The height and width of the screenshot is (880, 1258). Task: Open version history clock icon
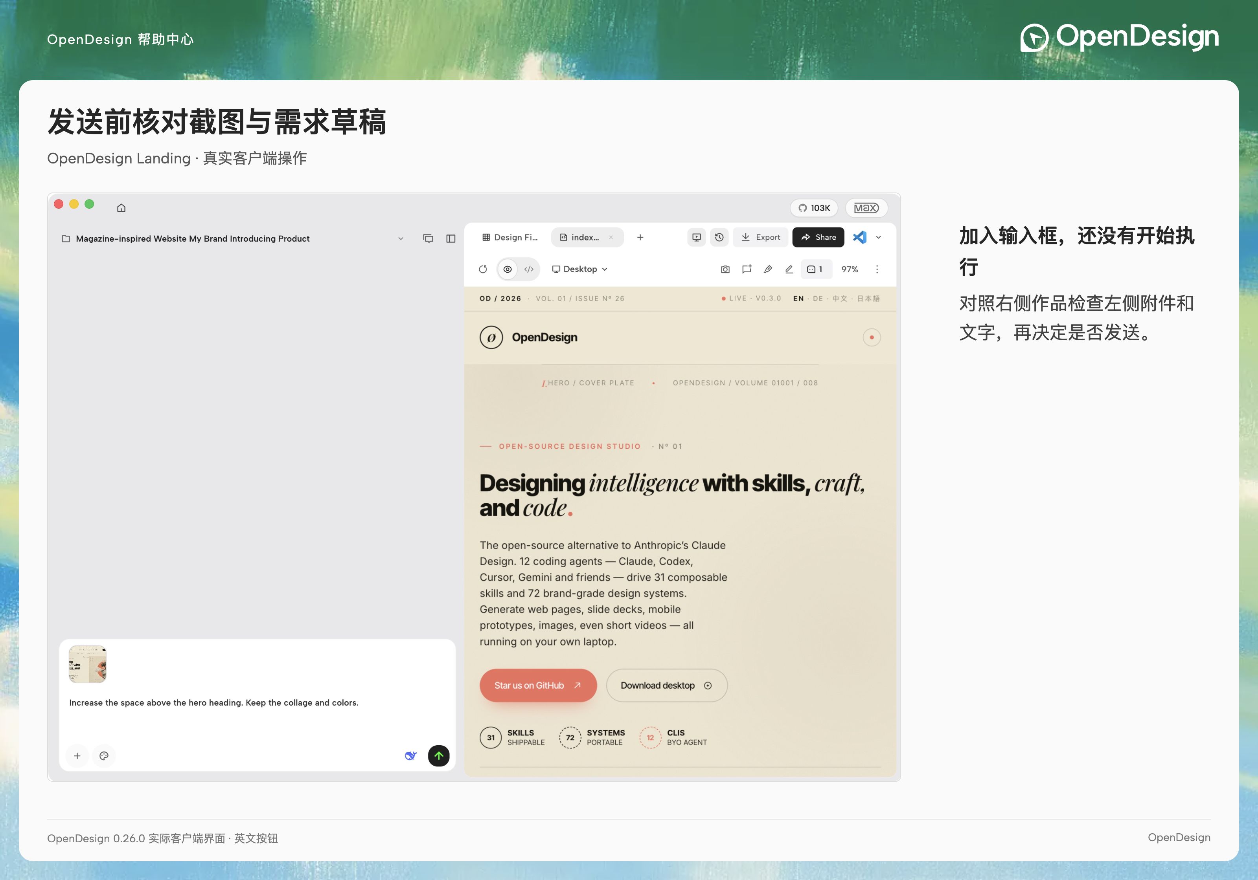coord(719,237)
